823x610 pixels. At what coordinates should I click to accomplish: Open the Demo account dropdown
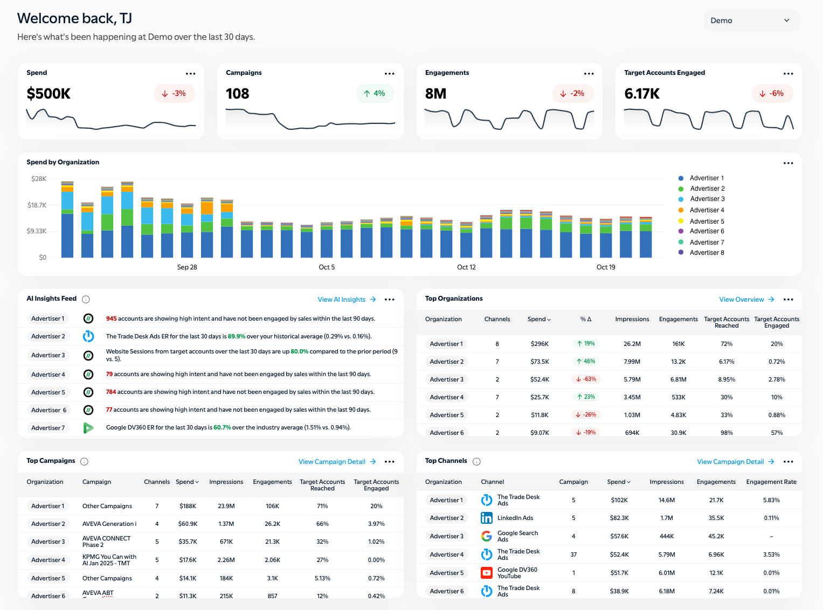coord(751,20)
